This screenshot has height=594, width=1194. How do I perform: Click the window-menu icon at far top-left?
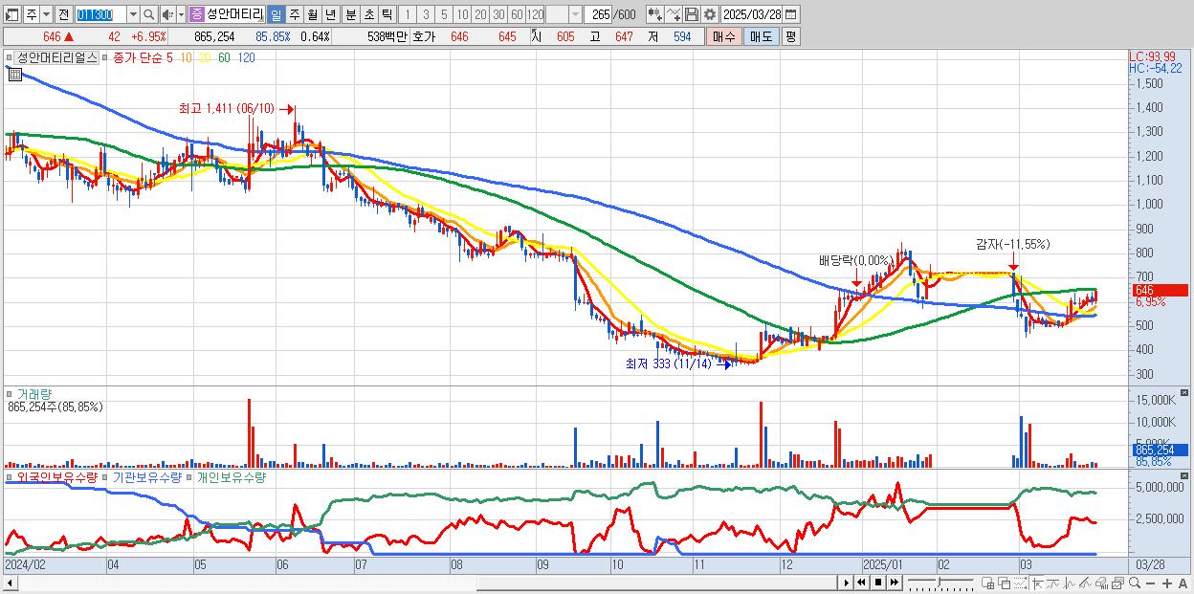12,14
